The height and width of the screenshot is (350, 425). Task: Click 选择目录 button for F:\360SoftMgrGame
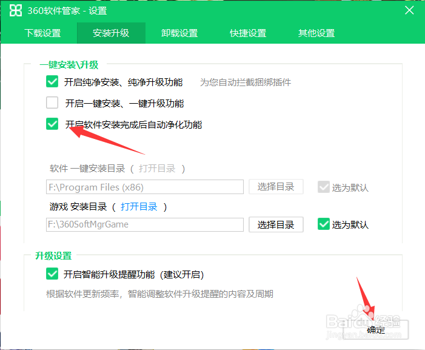(x=276, y=224)
